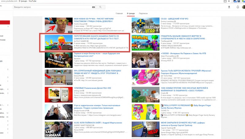Screen dimensions: 245x139
Task: Open title "TROLLS POPPY IS PREGNANT"
Action: tap(186, 106)
